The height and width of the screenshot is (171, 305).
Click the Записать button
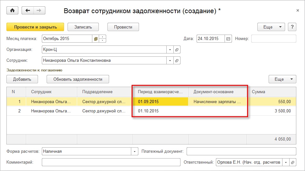tap(83, 27)
